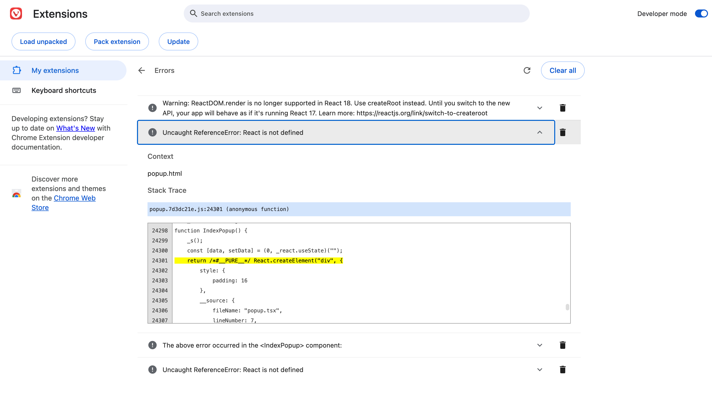Collapse the expanded ReferenceError details

click(x=539, y=132)
